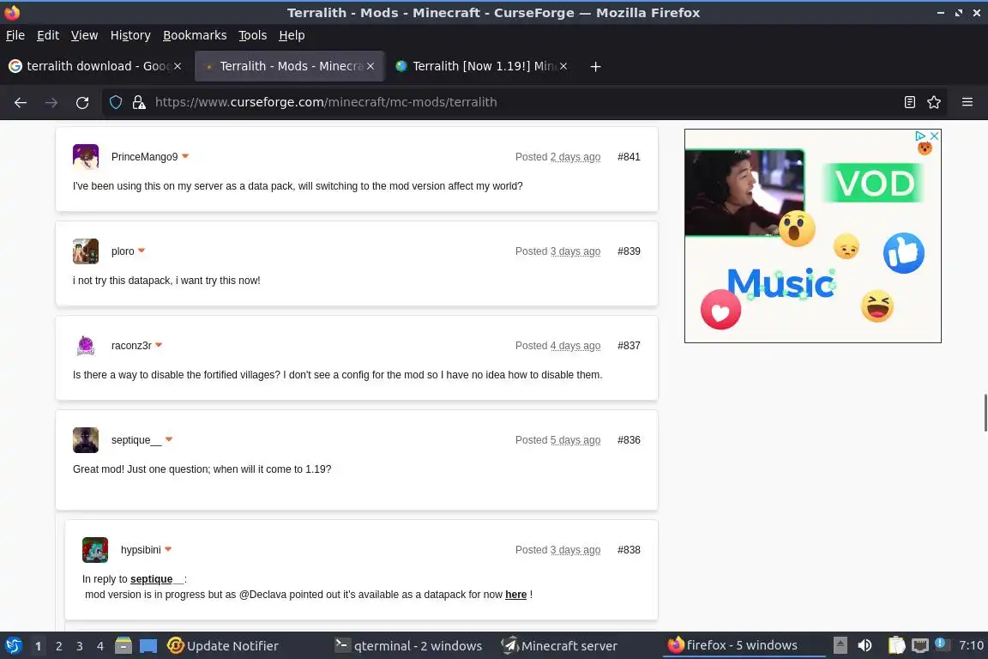
Task: Open raconz3r's avatar image
Action: 86,346
